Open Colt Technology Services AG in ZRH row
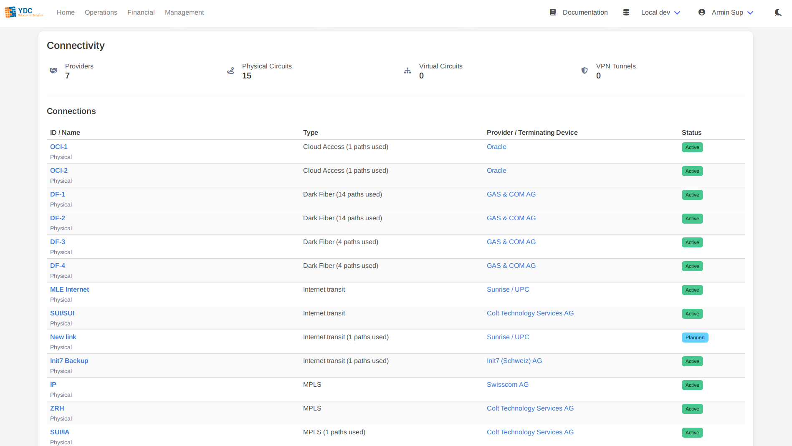Screen dimensions: 792x446 pos(530,408)
